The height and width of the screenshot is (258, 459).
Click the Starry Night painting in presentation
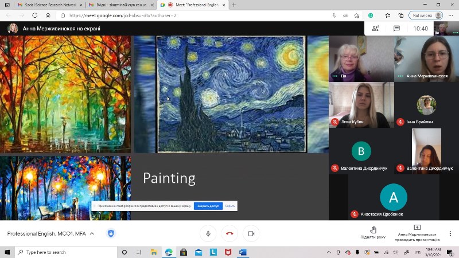pyautogui.click(x=231, y=94)
